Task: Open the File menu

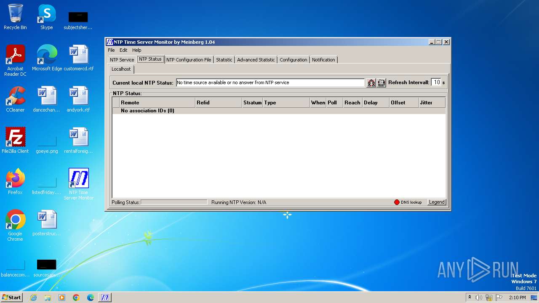Action: [111, 50]
